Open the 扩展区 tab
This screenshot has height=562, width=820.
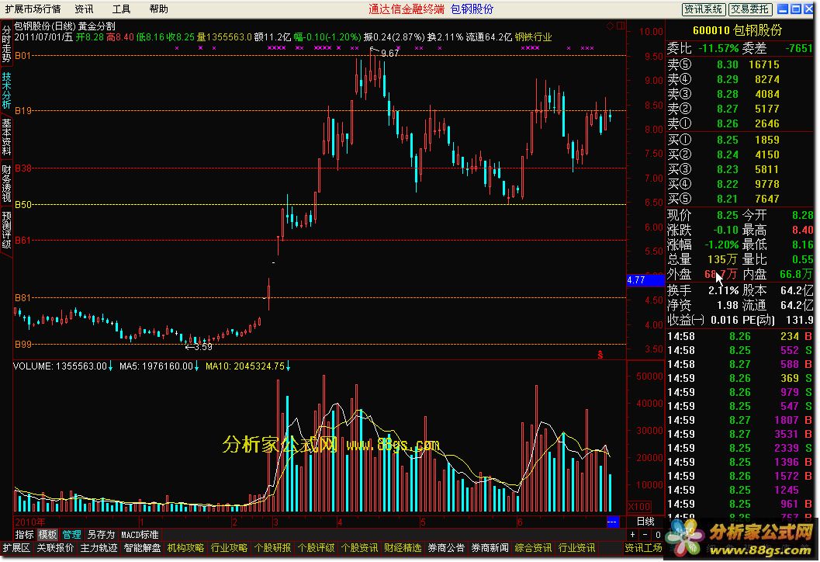click(16, 548)
